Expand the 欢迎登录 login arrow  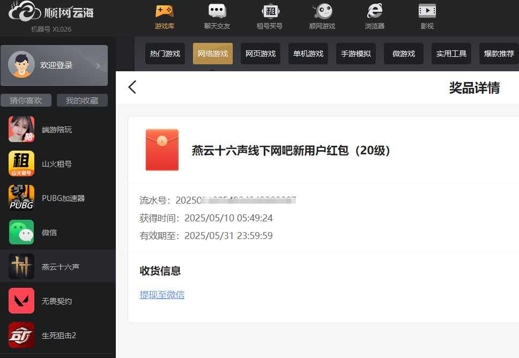click(x=98, y=66)
